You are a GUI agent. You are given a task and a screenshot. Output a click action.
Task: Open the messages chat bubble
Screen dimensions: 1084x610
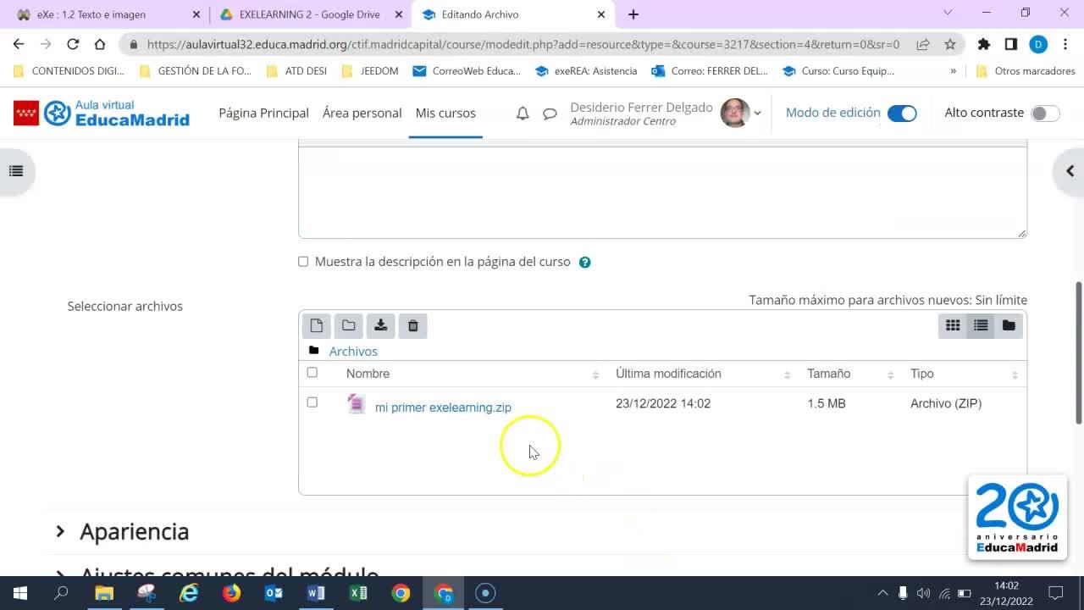[550, 114]
